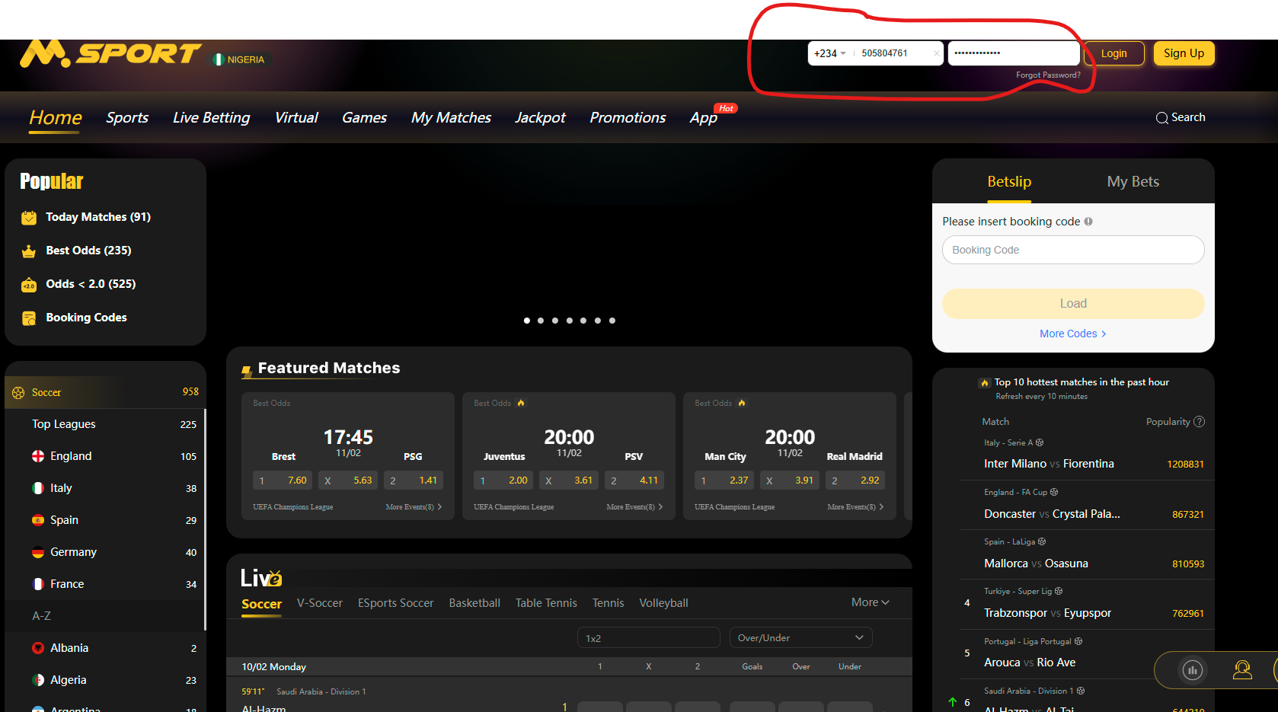This screenshot has height=712, width=1278.
Task: Click the Odds < 2.0 icon
Action: tap(28, 284)
